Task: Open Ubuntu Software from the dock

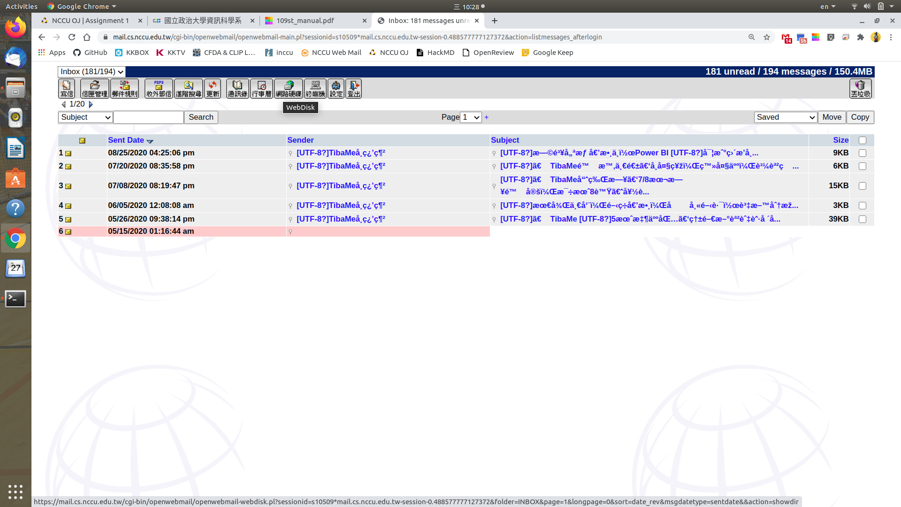Action: coord(15,178)
